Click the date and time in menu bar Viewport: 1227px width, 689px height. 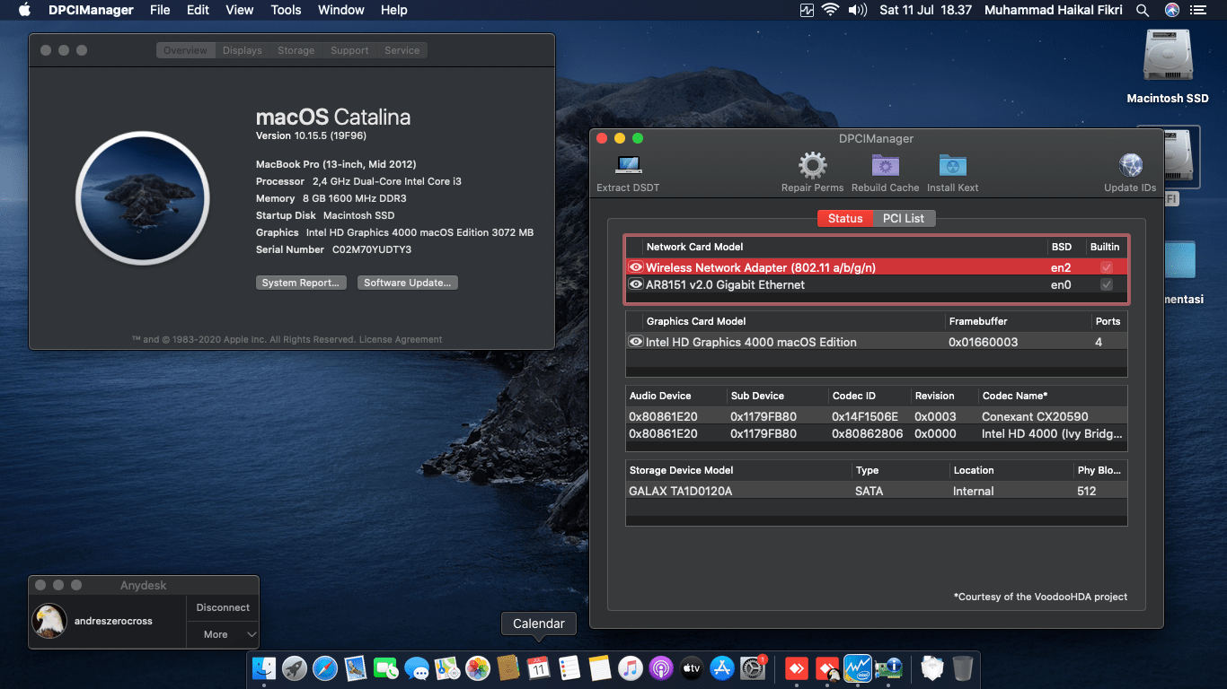pyautogui.click(x=925, y=10)
